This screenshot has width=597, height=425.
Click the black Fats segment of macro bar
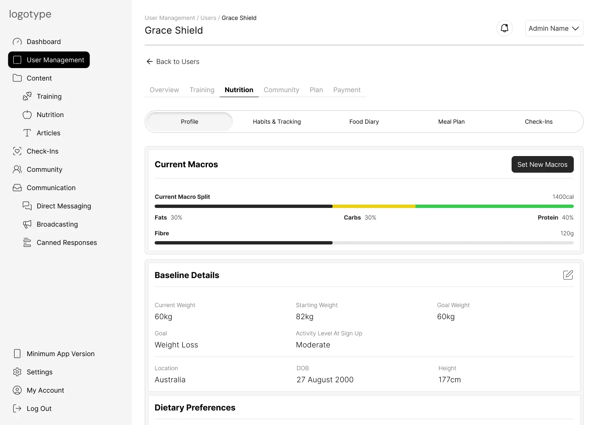click(x=243, y=206)
